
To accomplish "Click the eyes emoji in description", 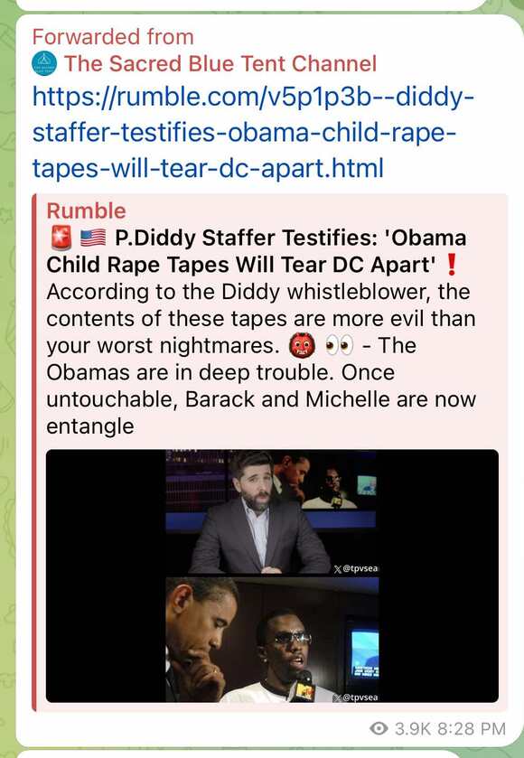I will pyautogui.click(x=339, y=346).
